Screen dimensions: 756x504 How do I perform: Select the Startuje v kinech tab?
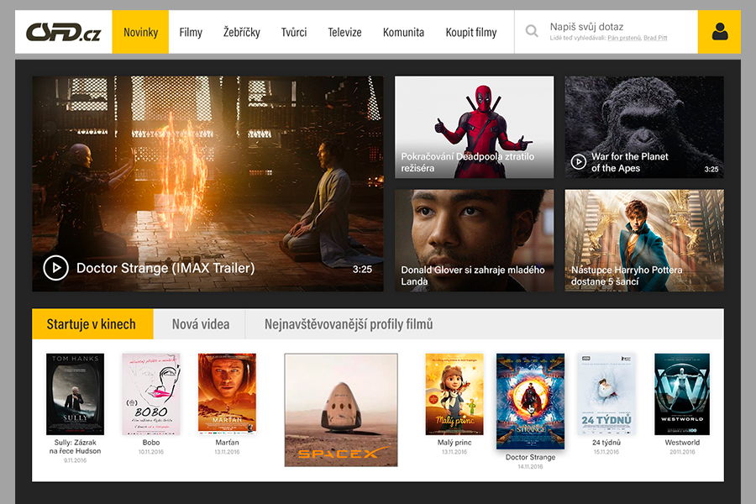pos(92,324)
